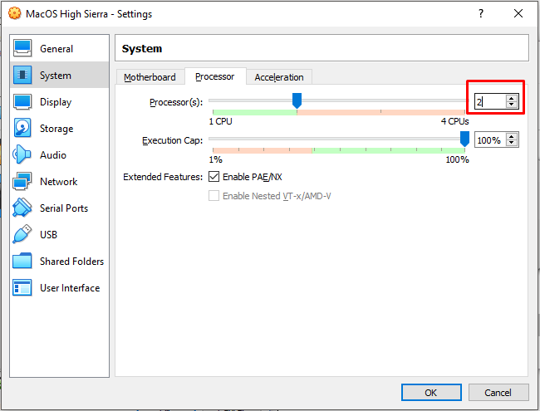Switch to the Acceleration tab
The width and height of the screenshot is (540, 411).
click(x=279, y=77)
